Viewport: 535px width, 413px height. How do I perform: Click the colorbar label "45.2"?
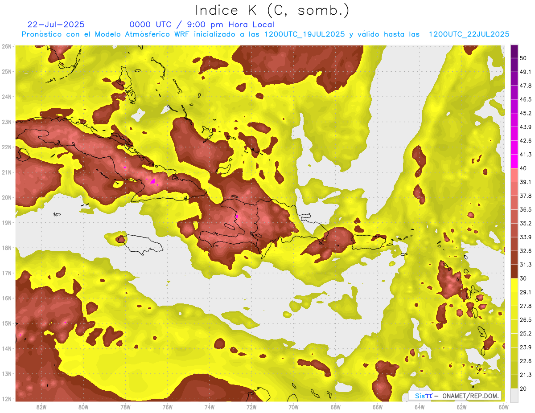point(526,113)
